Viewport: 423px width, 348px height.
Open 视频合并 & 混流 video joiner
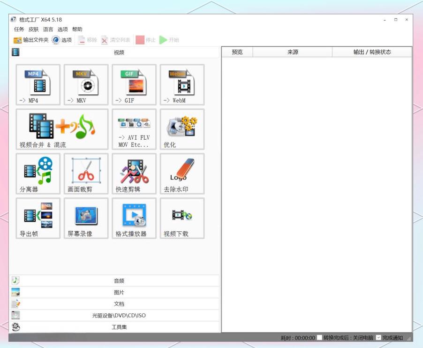(62, 129)
